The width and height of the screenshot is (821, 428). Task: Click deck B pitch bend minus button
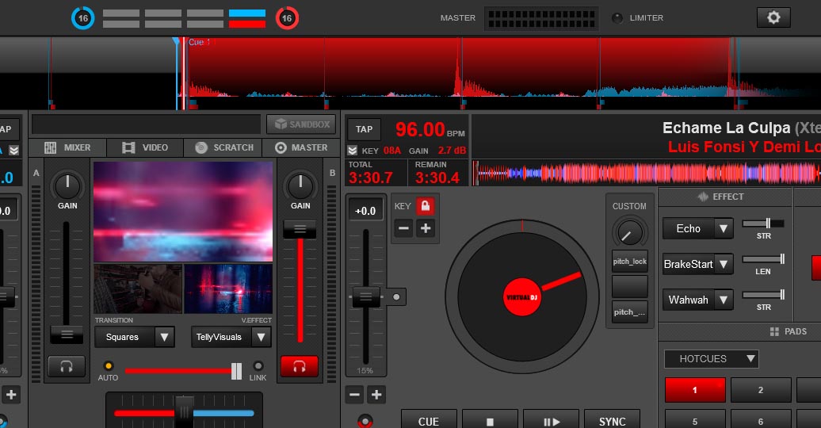(x=354, y=395)
